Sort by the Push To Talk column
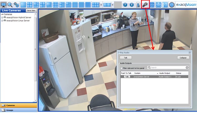Screen dimensions: 197x113 tap(126, 73)
